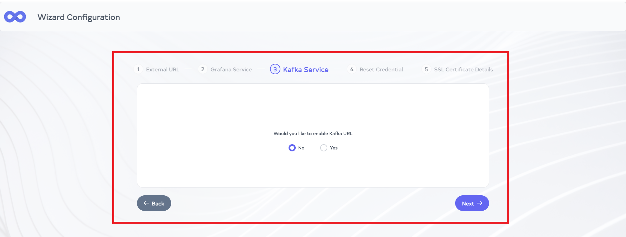Jump to the Reset Credential step
The width and height of the screenshot is (626, 237).
[x=381, y=70]
